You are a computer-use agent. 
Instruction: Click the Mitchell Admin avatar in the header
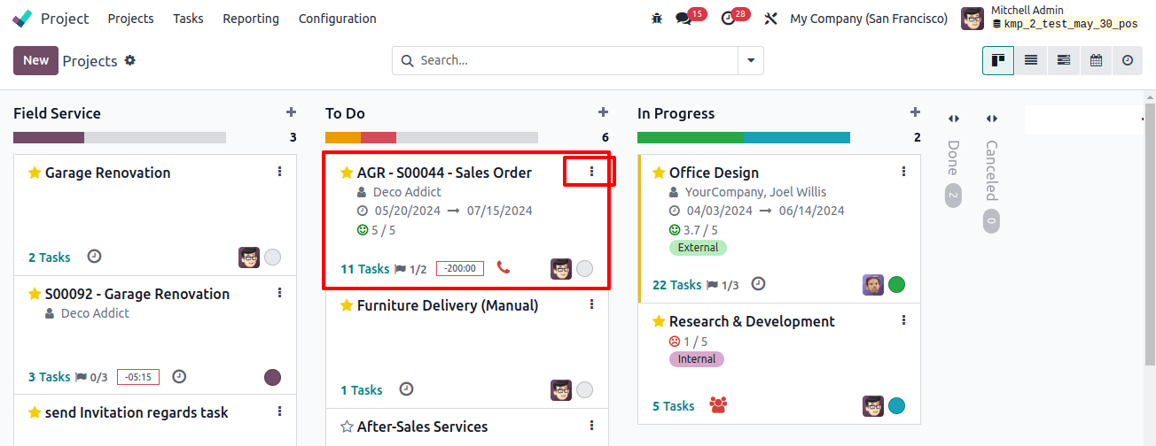[972, 19]
